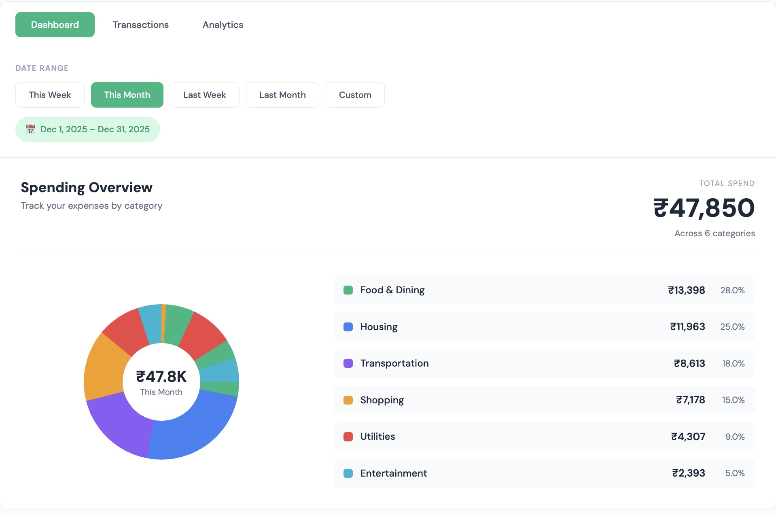Select the This Week date filter

point(50,95)
